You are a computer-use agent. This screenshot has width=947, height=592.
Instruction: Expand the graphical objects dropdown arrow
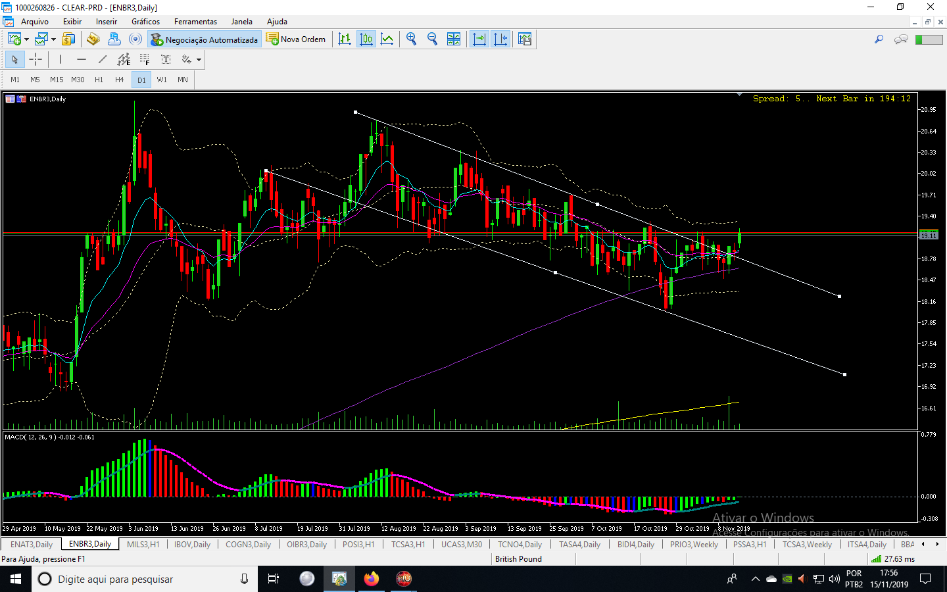click(199, 60)
